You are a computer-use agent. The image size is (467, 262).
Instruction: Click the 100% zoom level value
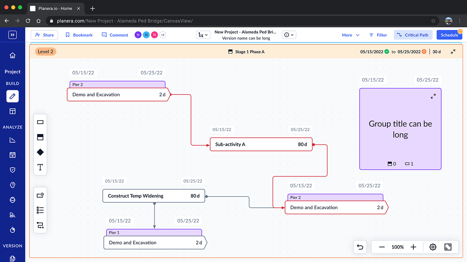[x=397, y=247]
